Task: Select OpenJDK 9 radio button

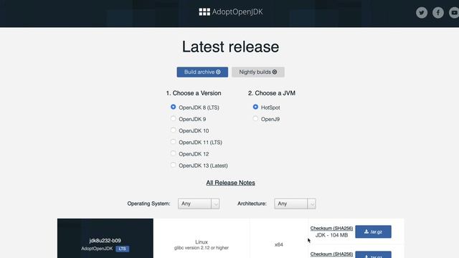Action: pos(174,119)
